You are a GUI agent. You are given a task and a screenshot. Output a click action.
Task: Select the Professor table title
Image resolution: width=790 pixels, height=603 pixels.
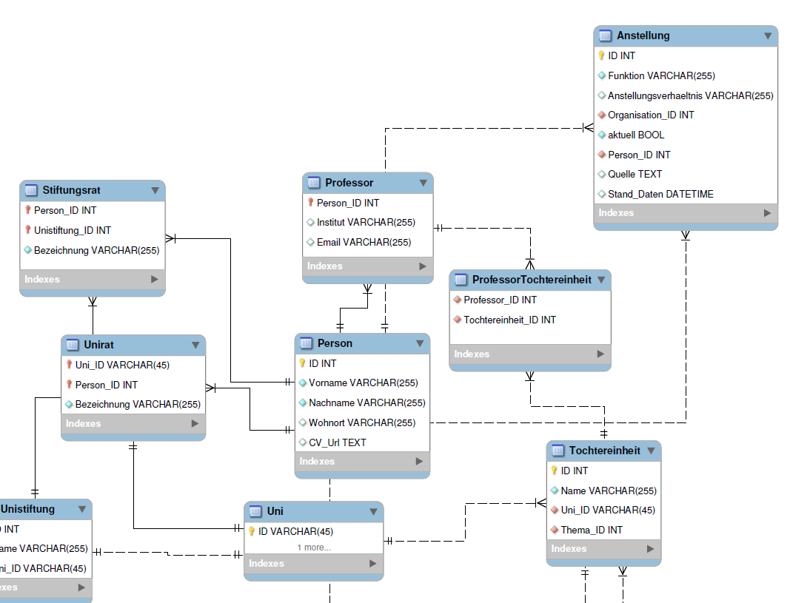[349, 183]
